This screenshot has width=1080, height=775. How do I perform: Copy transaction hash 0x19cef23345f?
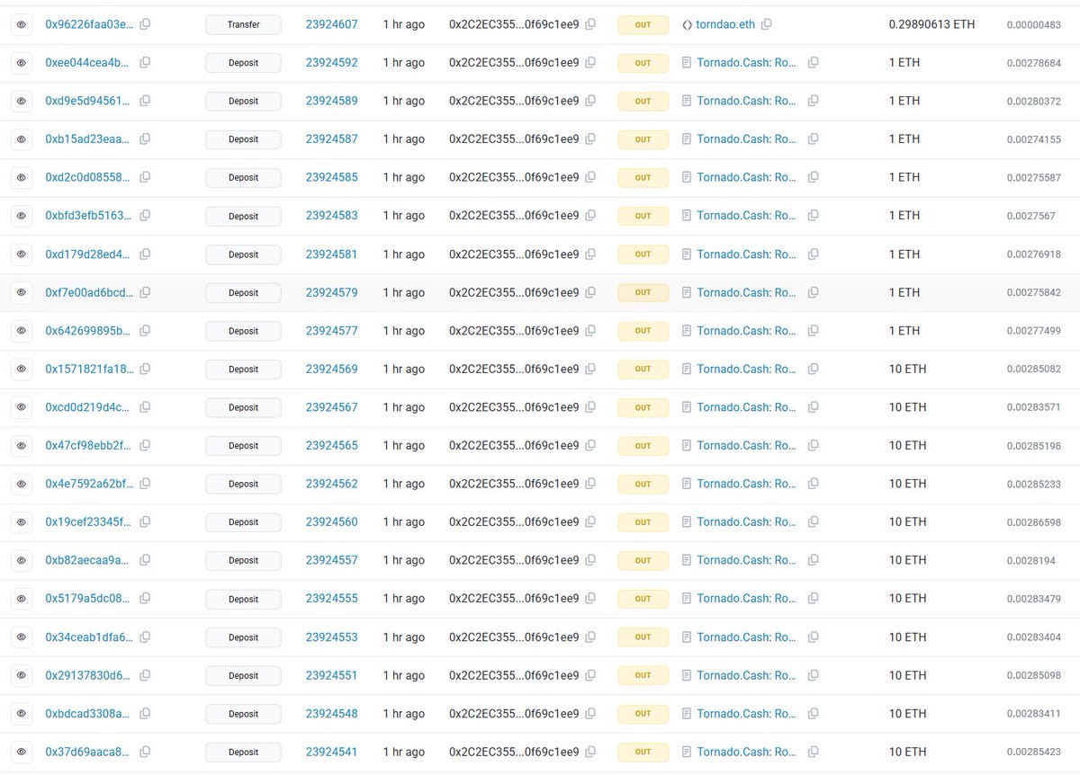145,521
